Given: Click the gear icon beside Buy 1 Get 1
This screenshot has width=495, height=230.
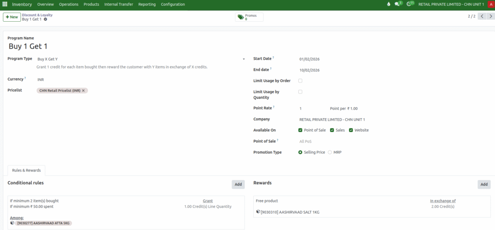Looking at the screenshot, I should point(45,19).
